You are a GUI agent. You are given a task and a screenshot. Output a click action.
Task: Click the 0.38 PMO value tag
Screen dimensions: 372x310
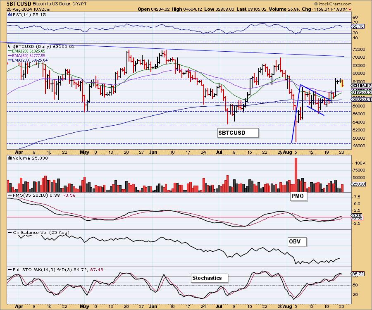357,216
